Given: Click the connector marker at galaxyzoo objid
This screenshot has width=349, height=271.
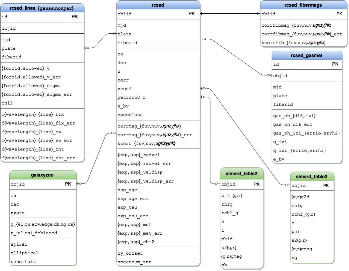Looking at the screenshot, I should click(x=79, y=184).
